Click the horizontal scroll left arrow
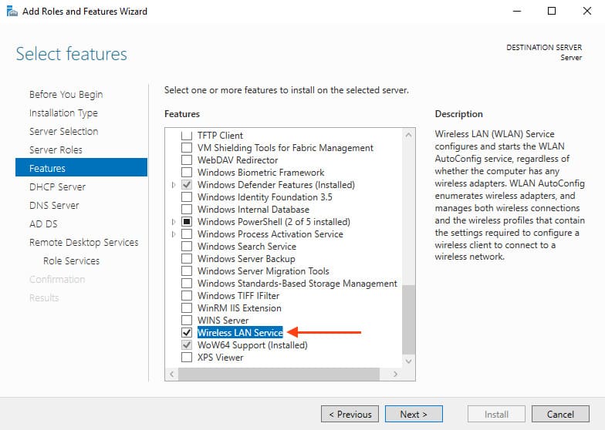Image resolution: width=605 pixels, height=430 pixels. pyautogui.click(x=171, y=374)
